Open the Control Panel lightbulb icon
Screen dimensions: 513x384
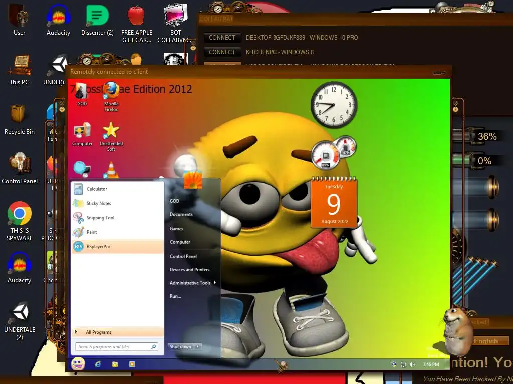coord(20,168)
